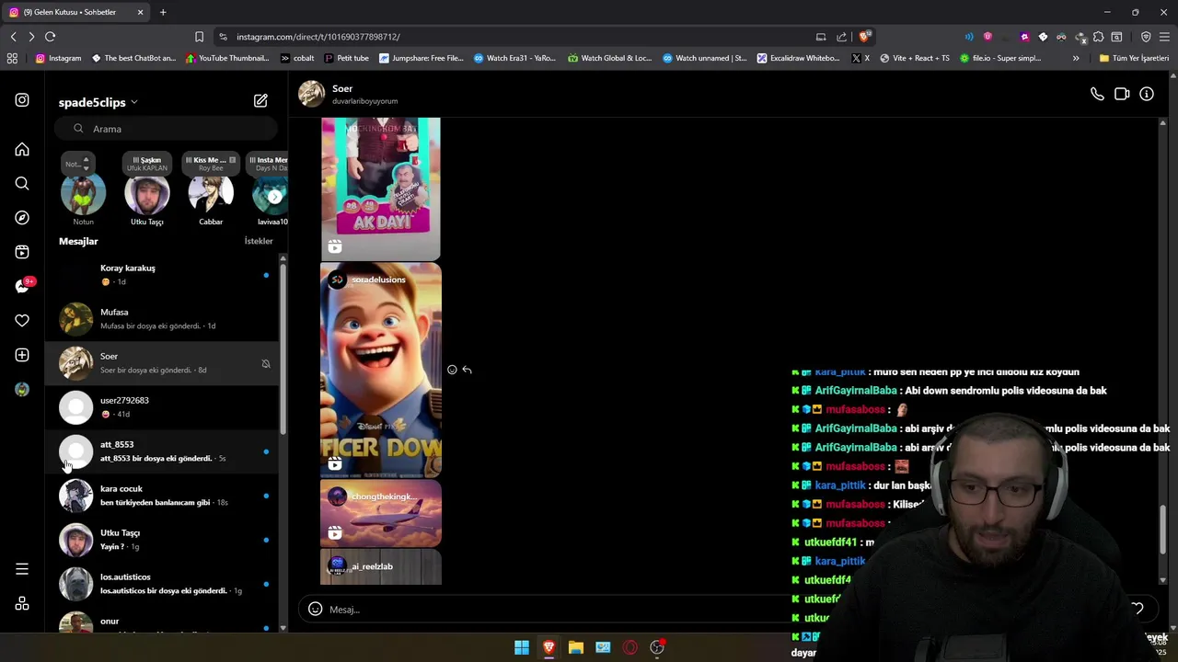Expand spade5clips account switcher

(98, 102)
